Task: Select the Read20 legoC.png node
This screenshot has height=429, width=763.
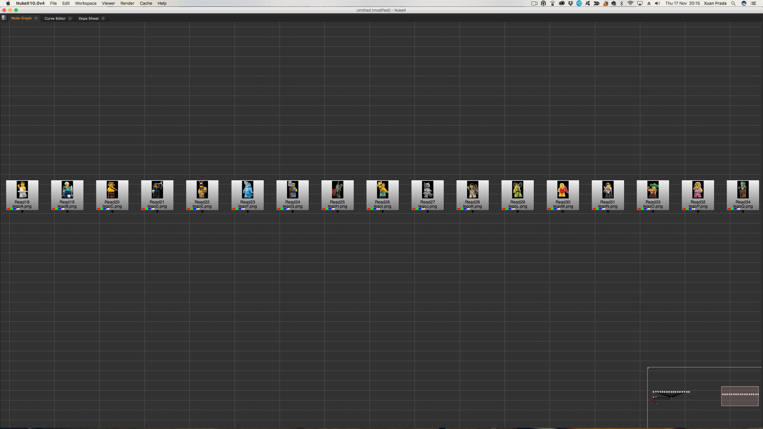Action: pyautogui.click(x=112, y=195)
